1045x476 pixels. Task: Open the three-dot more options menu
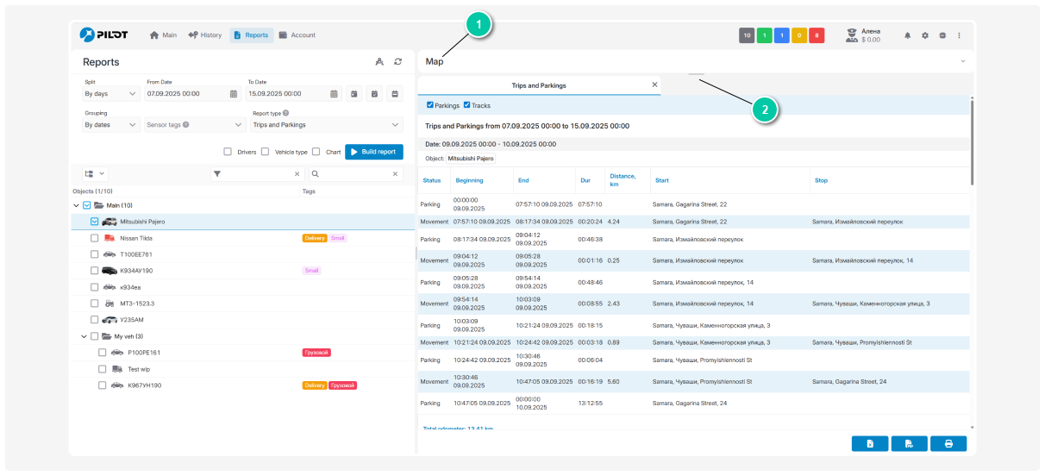pyautogui.click(x=959, y=35)
